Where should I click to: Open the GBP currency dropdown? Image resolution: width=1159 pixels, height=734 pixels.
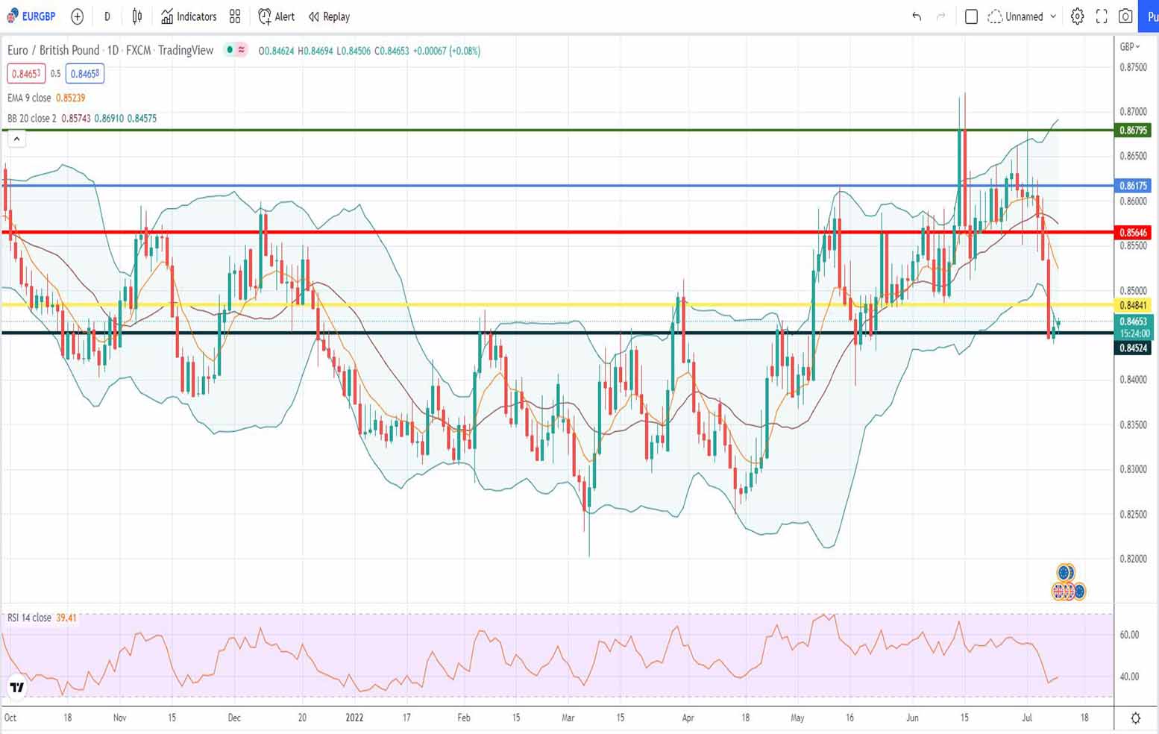(1130, 47)
